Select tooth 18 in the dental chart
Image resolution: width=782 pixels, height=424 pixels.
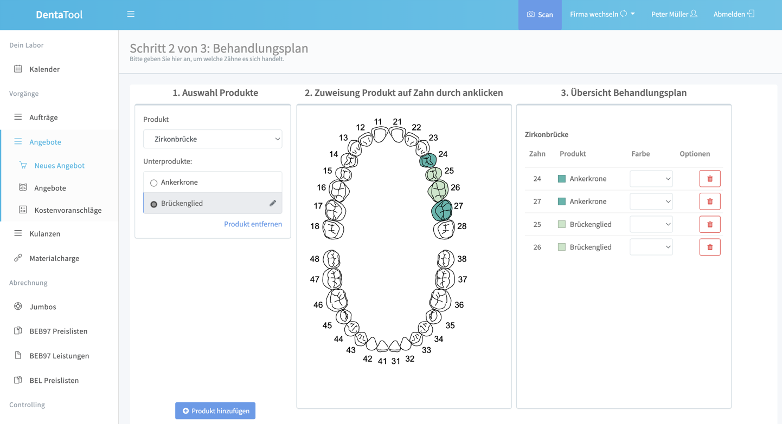coord(333,229)
